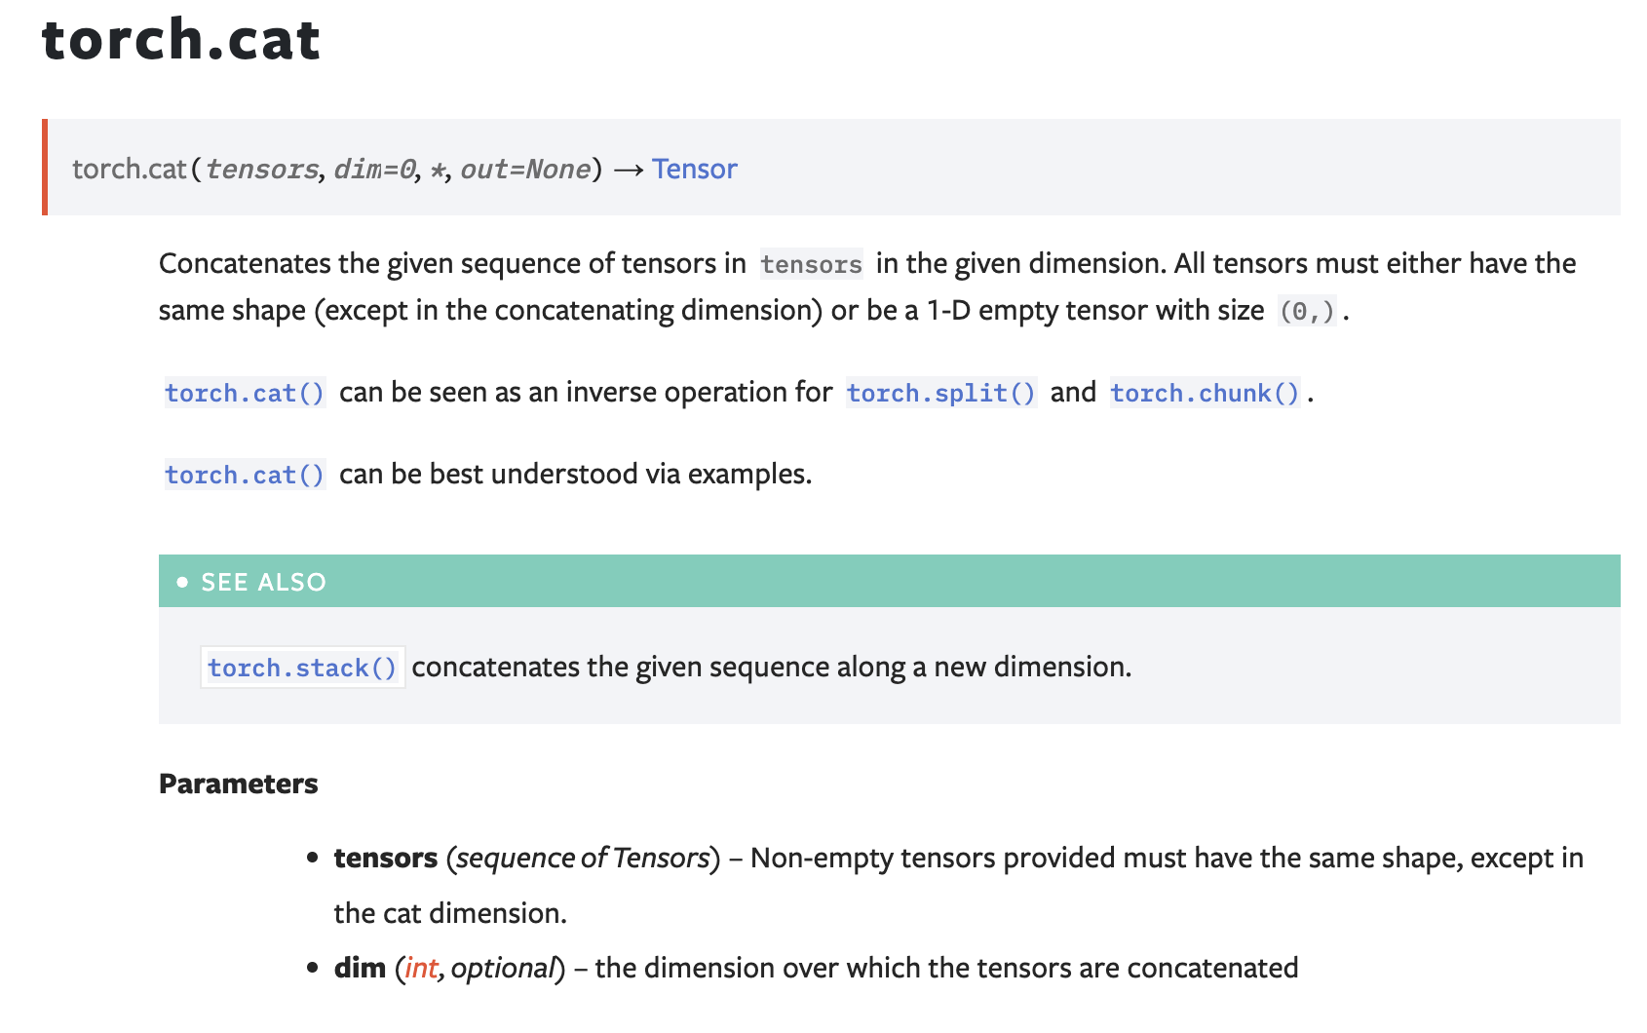This screenshot has width=1647, height=1033.
Task: Click the arrow icon in the signature
Action: 629,170
